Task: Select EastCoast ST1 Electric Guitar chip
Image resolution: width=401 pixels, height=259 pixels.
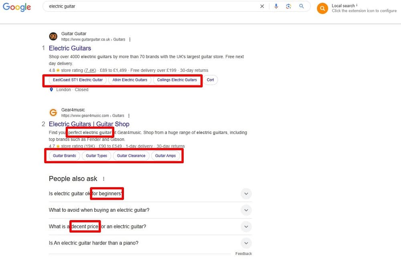Action: (x=78, y=80)
